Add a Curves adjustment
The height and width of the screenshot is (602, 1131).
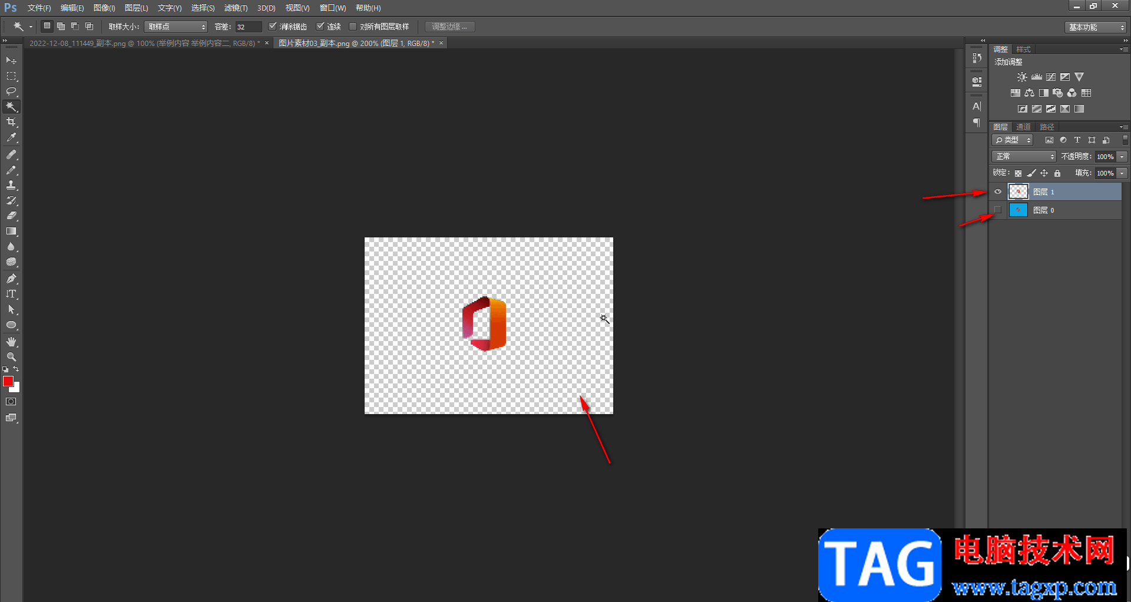click(x=1051, y=77)
